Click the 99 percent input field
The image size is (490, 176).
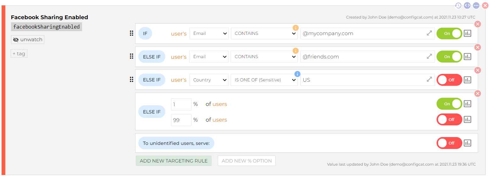[x=181, y=120]
